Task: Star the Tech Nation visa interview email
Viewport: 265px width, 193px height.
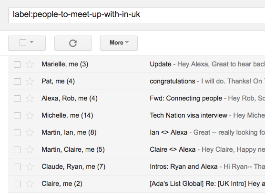Action: [30, 116]
